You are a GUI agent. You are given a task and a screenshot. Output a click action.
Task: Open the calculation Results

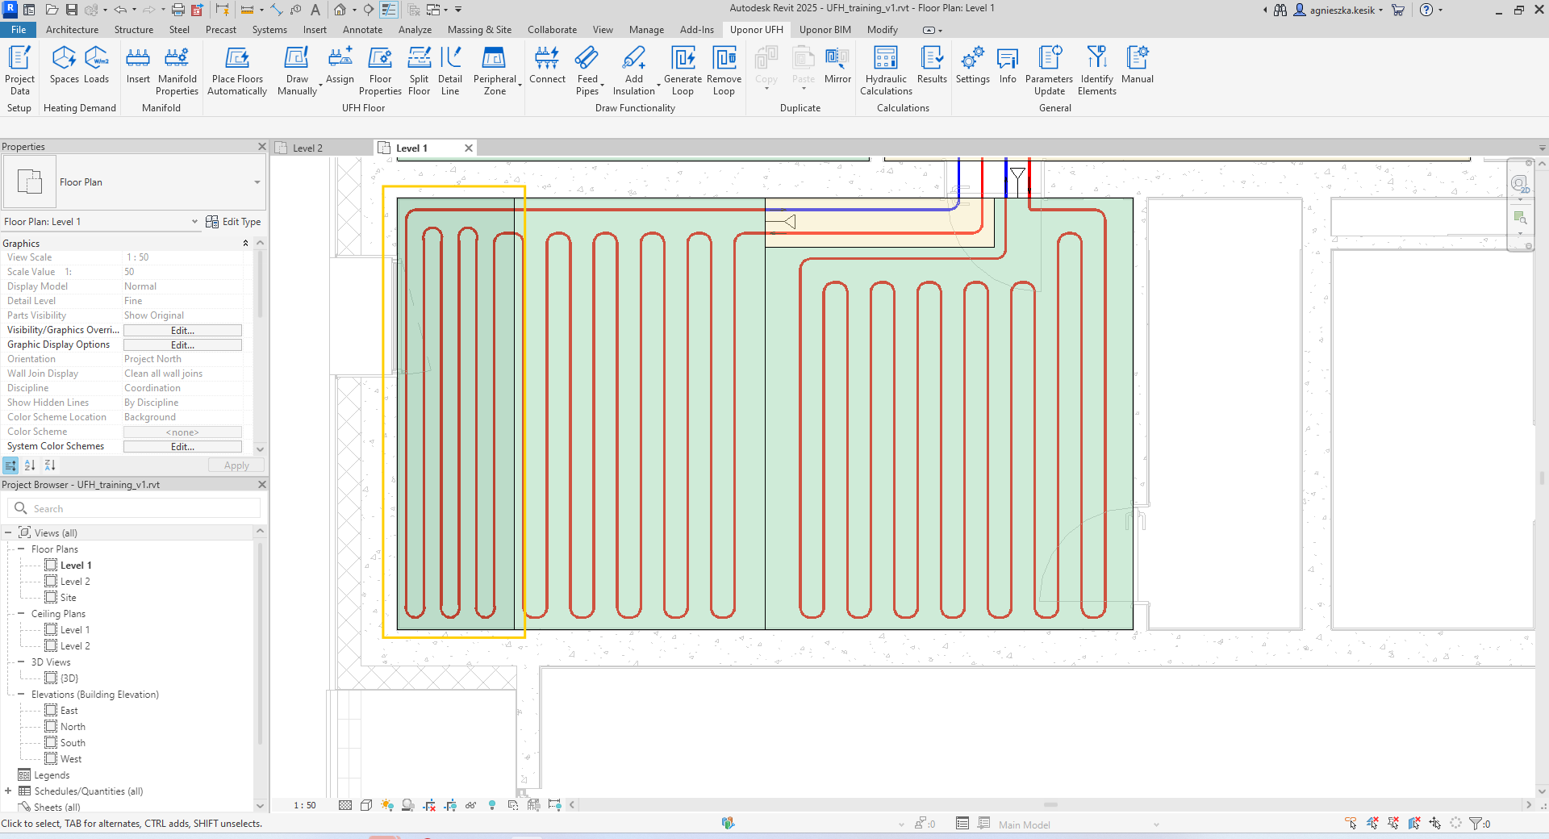tap(932, 65)
